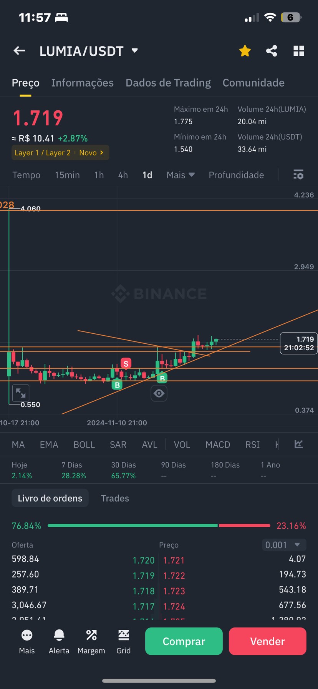Image resolution: width=318 pixels, height=689 pixels.
Task: Open the share icon
Action: pyautogui.click(x=272, y=51)
